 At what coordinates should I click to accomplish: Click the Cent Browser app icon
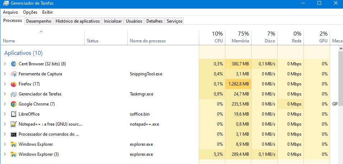pyautogui.click(x=14, y=64)
